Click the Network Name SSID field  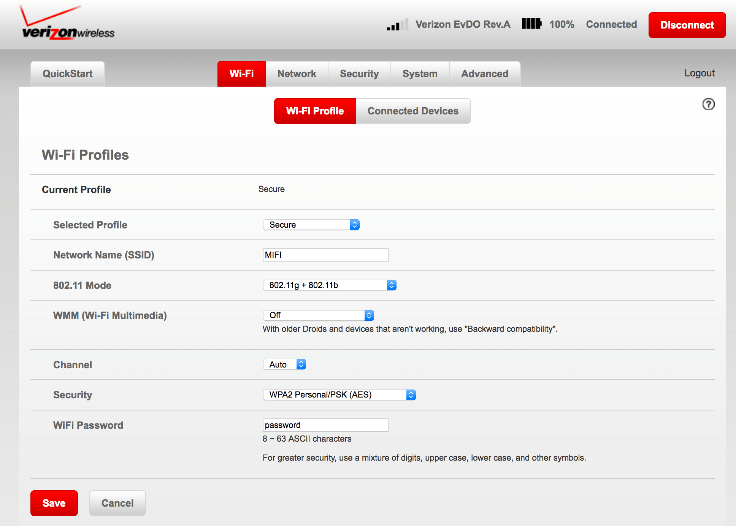(325, 255)
